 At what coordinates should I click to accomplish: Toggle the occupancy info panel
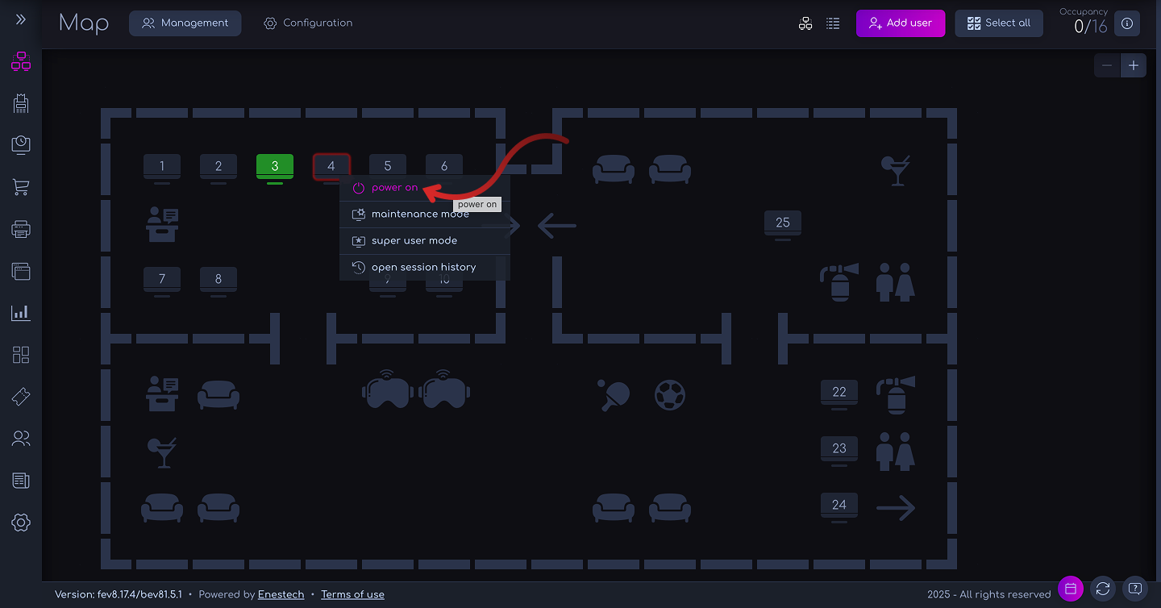coord(1127,23)
